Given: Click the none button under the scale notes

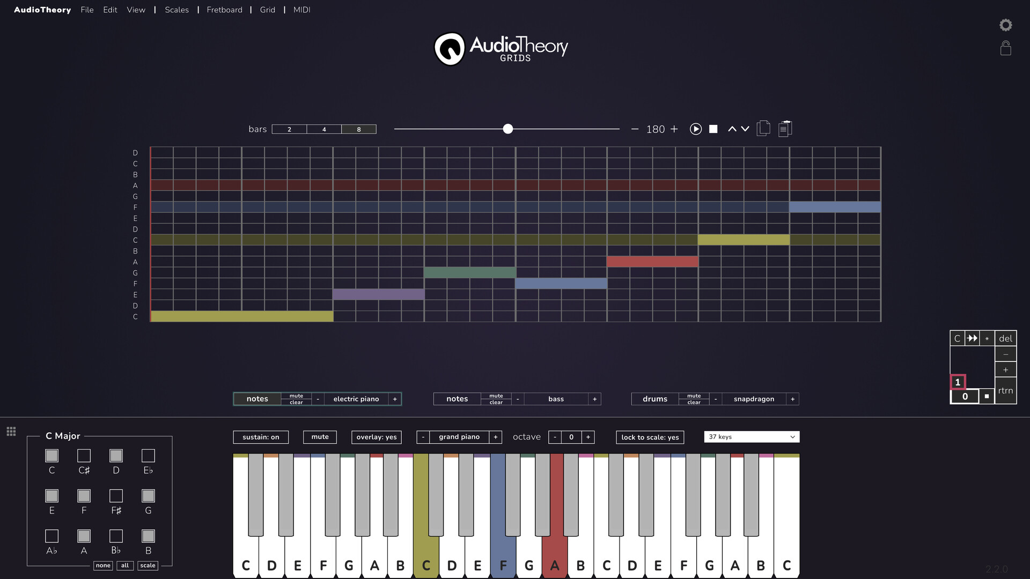Looking at the screenshot, I should (x=103, y=566).
